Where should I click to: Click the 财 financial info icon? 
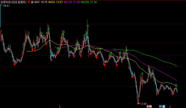(x=161, y=107)
